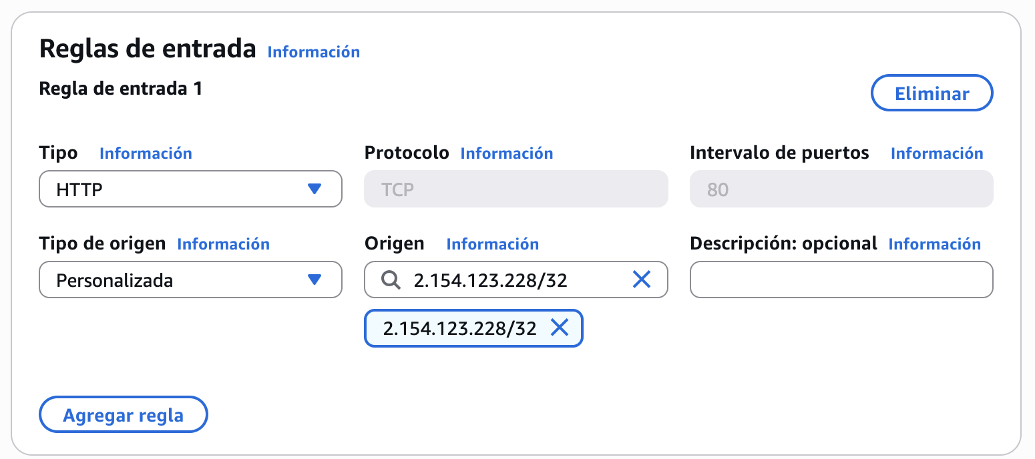Click inside the Origen search input
The width and height of the screenshot is (1035, 459).
[x=514, y=280]
